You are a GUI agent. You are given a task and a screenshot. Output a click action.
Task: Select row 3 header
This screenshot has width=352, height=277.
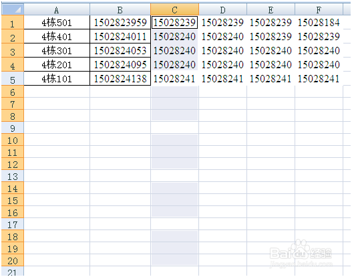tap(13, 50)
